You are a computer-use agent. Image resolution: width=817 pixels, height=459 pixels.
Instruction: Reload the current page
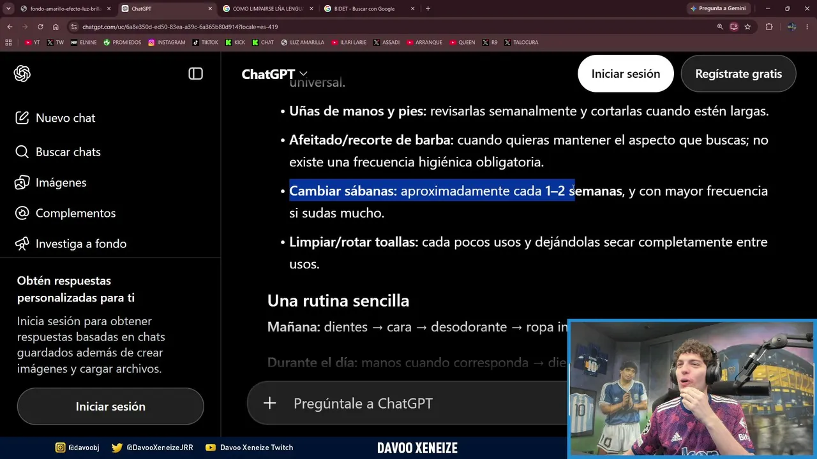40,27
